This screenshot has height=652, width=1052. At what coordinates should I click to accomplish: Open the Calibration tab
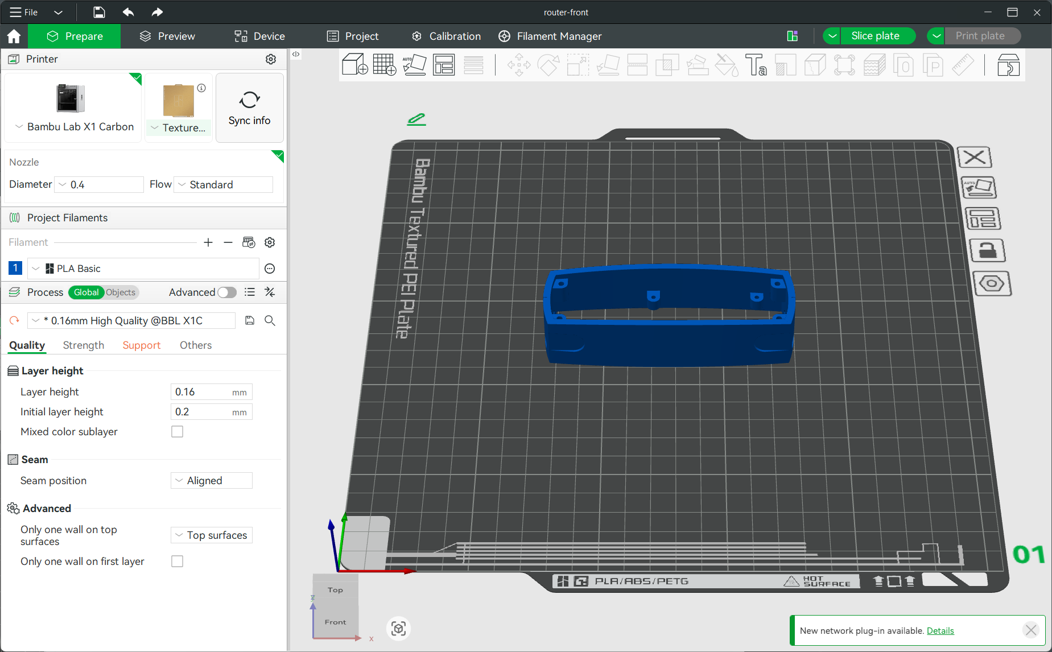(447, 36)
